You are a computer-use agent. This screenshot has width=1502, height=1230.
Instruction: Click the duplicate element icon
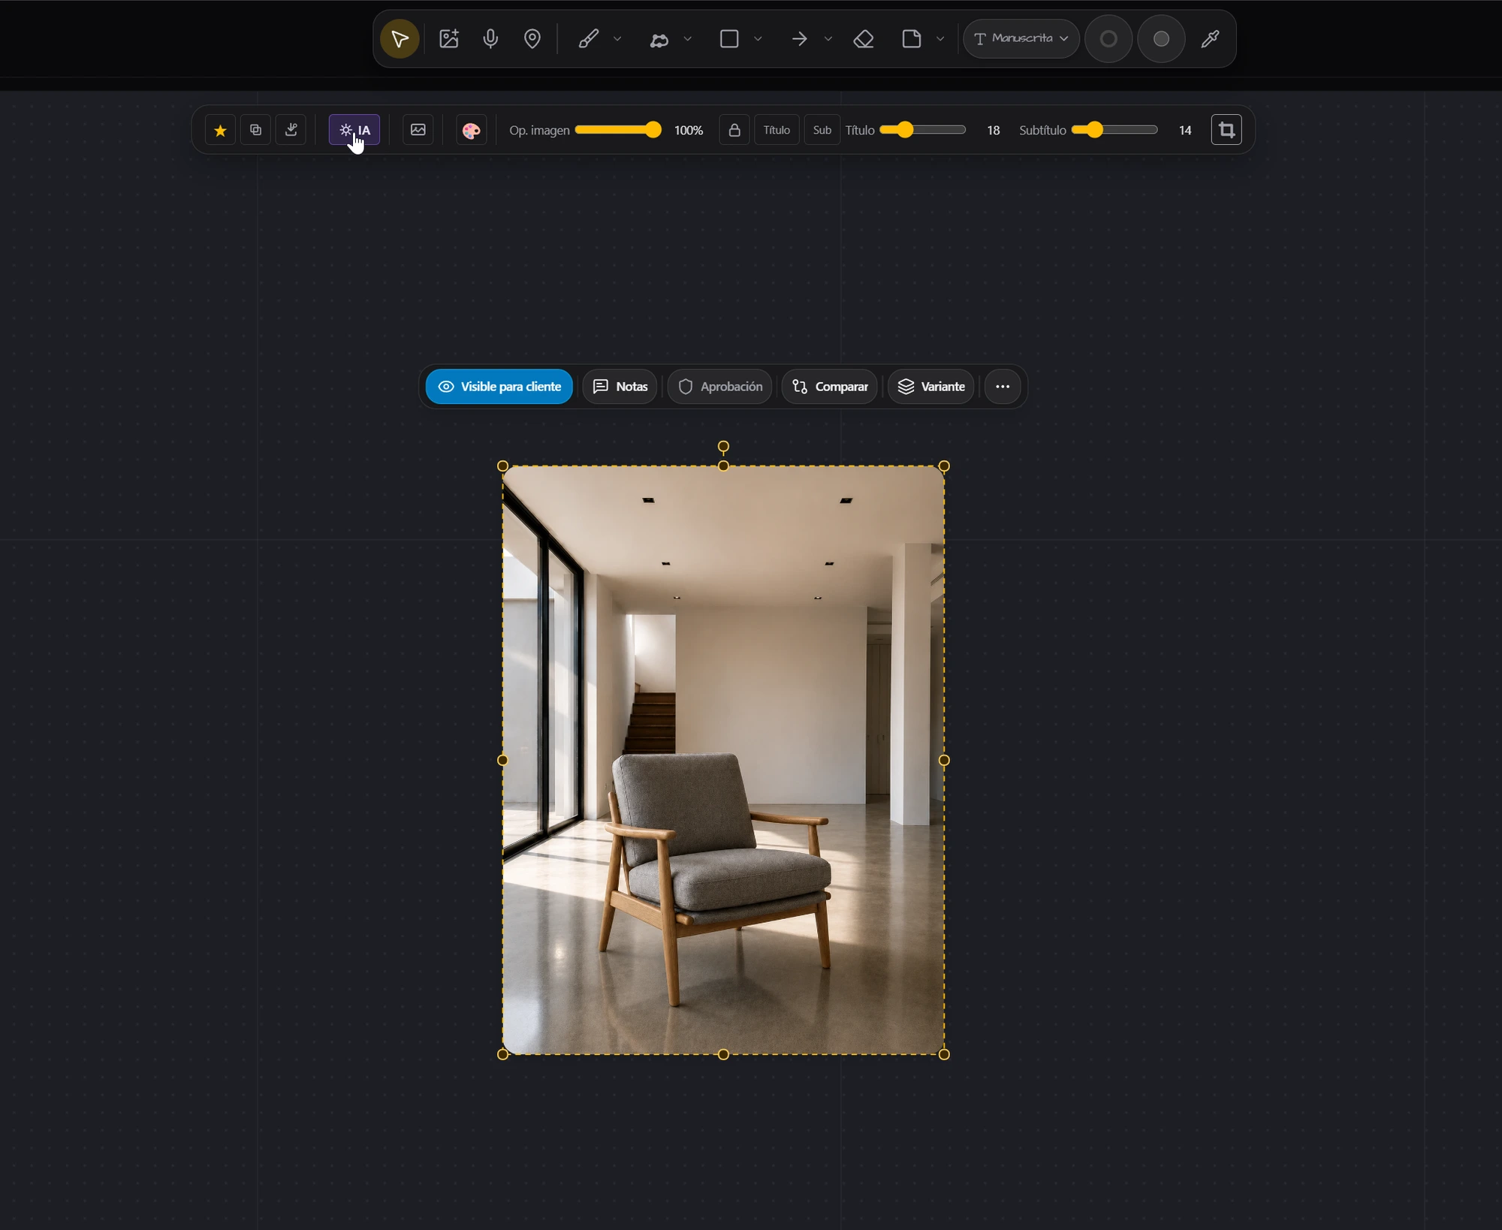255,130
